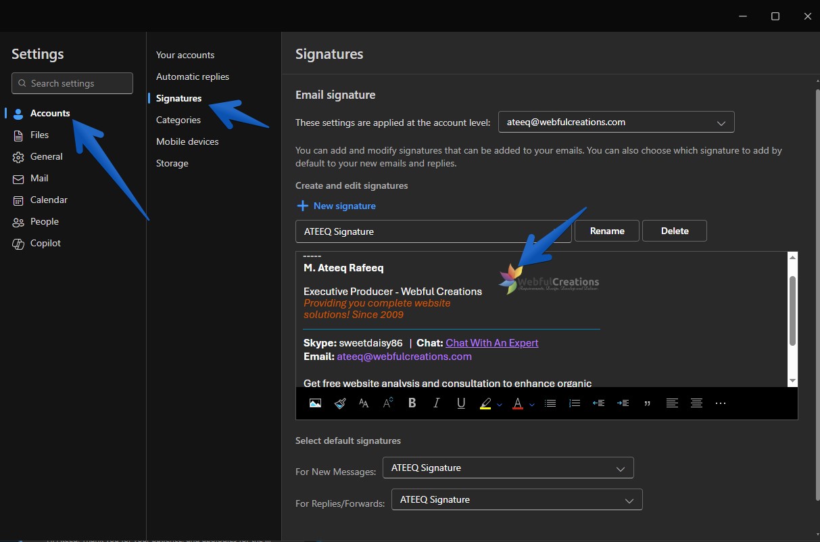This screenshot has height=542, width=820.
Task: Insert a numbered list
Action: click(575, 403)
